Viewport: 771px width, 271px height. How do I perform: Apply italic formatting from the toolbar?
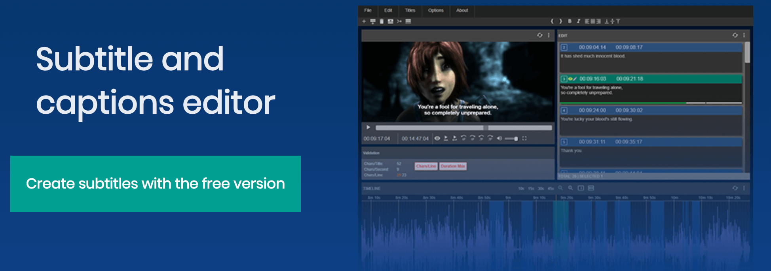[x=578, y=21]
